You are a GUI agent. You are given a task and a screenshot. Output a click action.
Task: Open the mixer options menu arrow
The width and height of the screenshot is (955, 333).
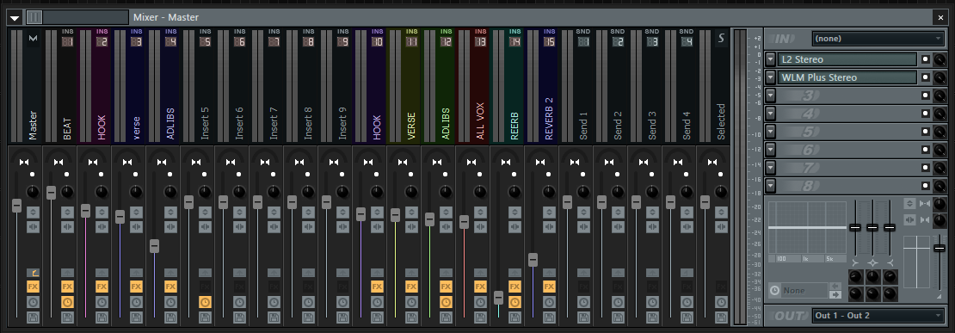click(15, 18)
